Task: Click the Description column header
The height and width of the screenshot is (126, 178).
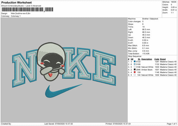Action: tap(147, 59)
